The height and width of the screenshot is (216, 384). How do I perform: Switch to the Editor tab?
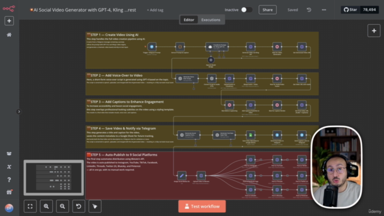pos(189,20)
